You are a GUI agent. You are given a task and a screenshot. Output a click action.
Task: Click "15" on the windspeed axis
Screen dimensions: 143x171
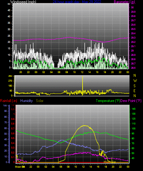click(9, 49)
